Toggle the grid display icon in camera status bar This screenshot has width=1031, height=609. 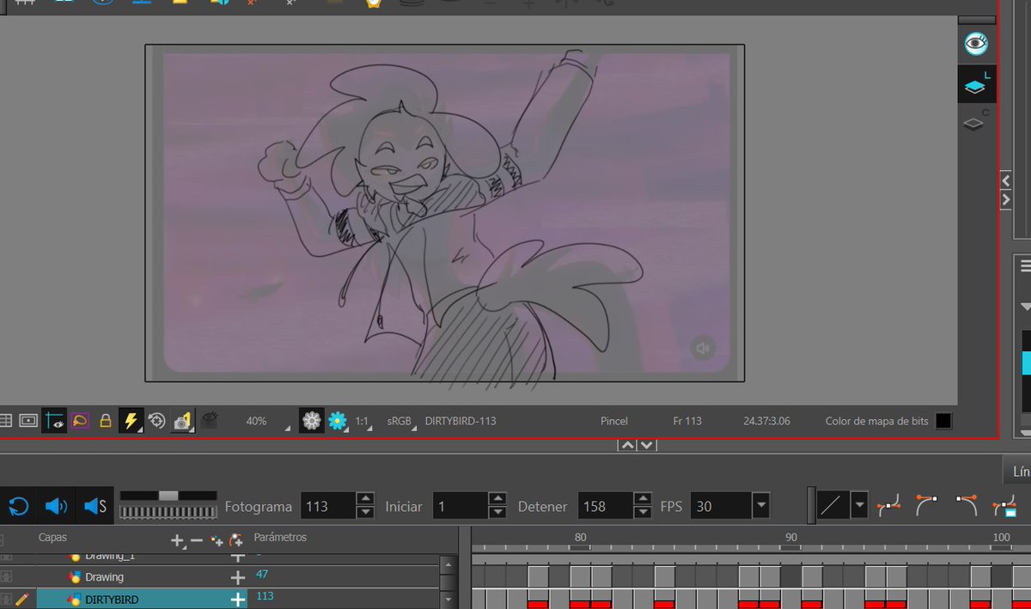(x=5, y=421)
